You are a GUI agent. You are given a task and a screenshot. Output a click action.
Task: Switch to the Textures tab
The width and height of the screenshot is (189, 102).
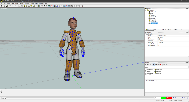[171, 30]
